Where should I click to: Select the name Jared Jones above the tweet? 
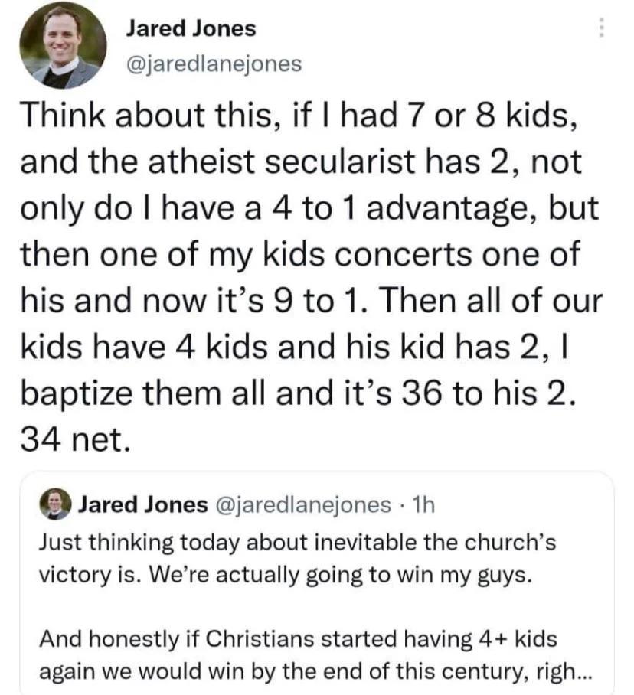[x=191, y=29]
